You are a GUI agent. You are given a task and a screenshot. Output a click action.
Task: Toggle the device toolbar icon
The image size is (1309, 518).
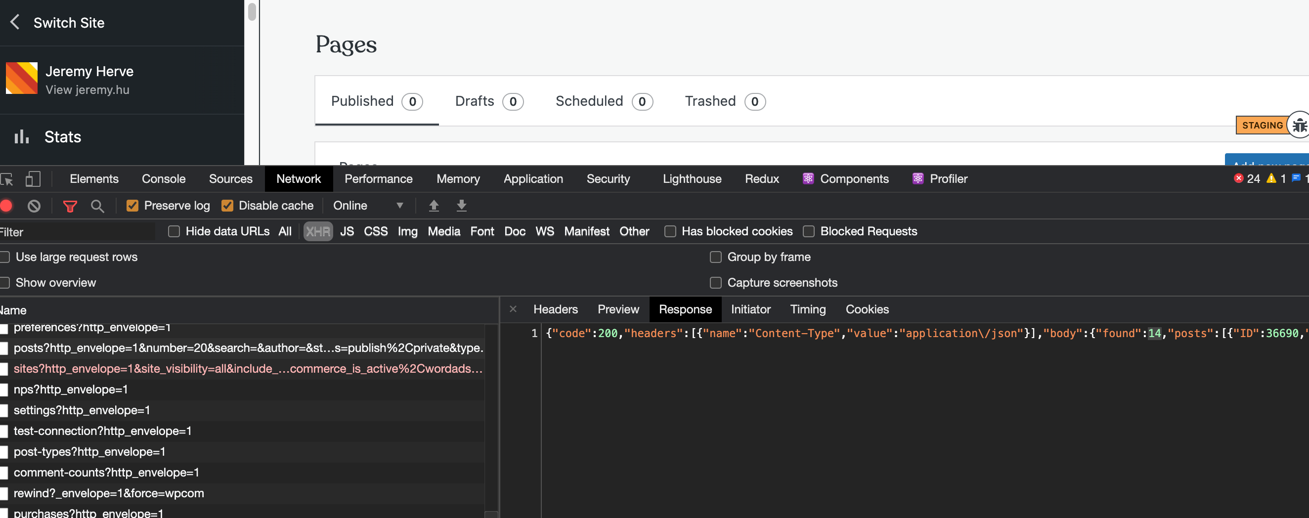point(33,179)
